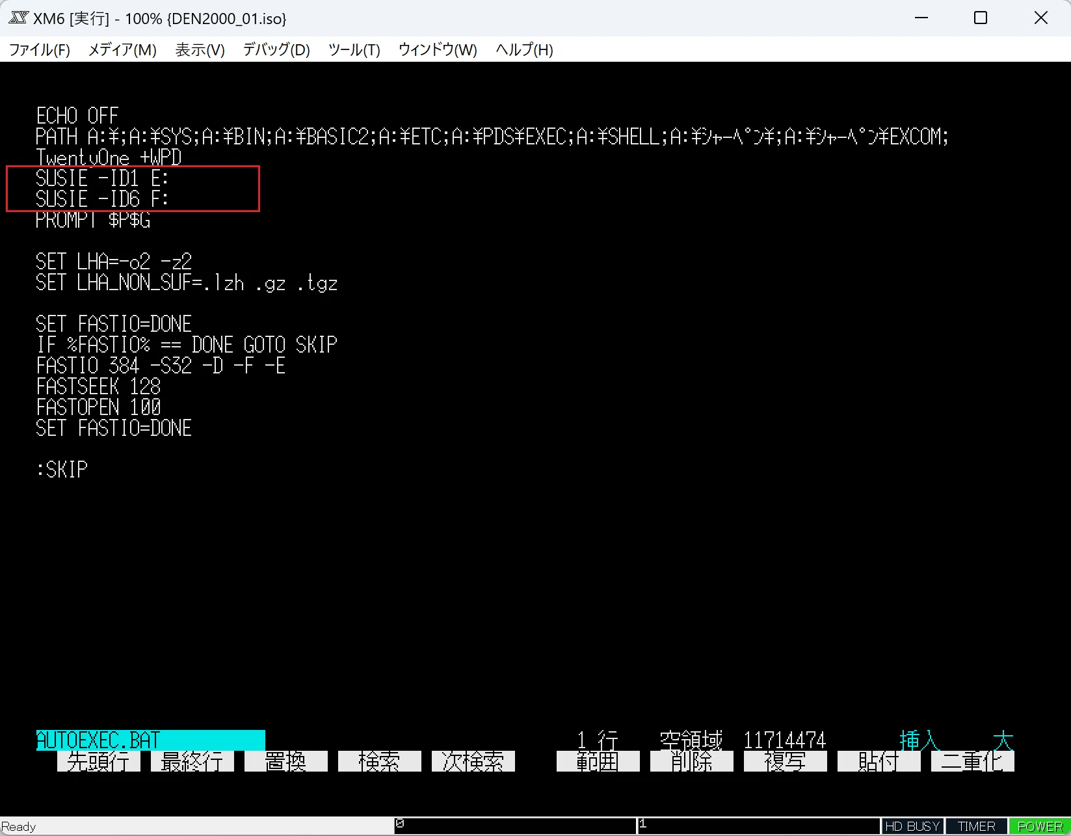Open the ツール(T) menu
The image size is (1071, 836).
354,50
